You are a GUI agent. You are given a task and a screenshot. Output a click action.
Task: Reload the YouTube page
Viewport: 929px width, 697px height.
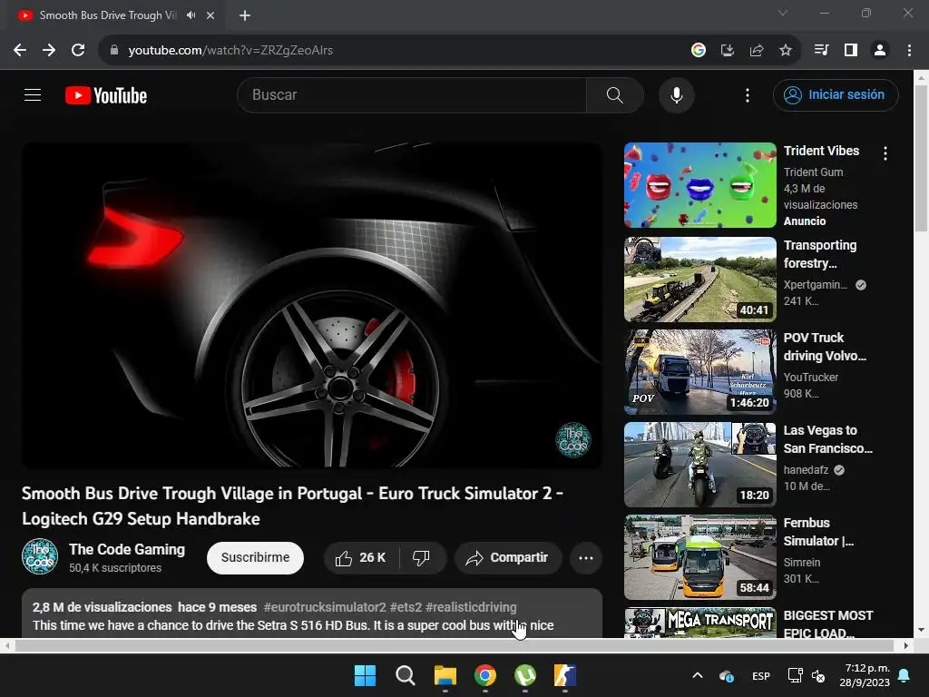[x=78, y=50]
